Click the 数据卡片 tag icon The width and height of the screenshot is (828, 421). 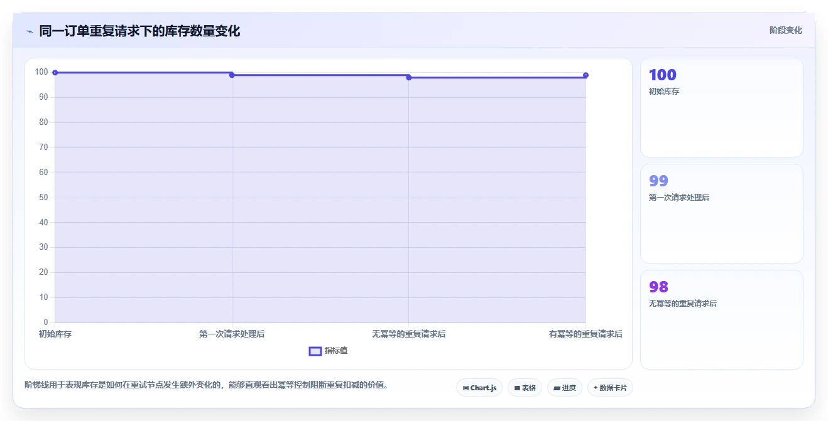tap(596, 388)
